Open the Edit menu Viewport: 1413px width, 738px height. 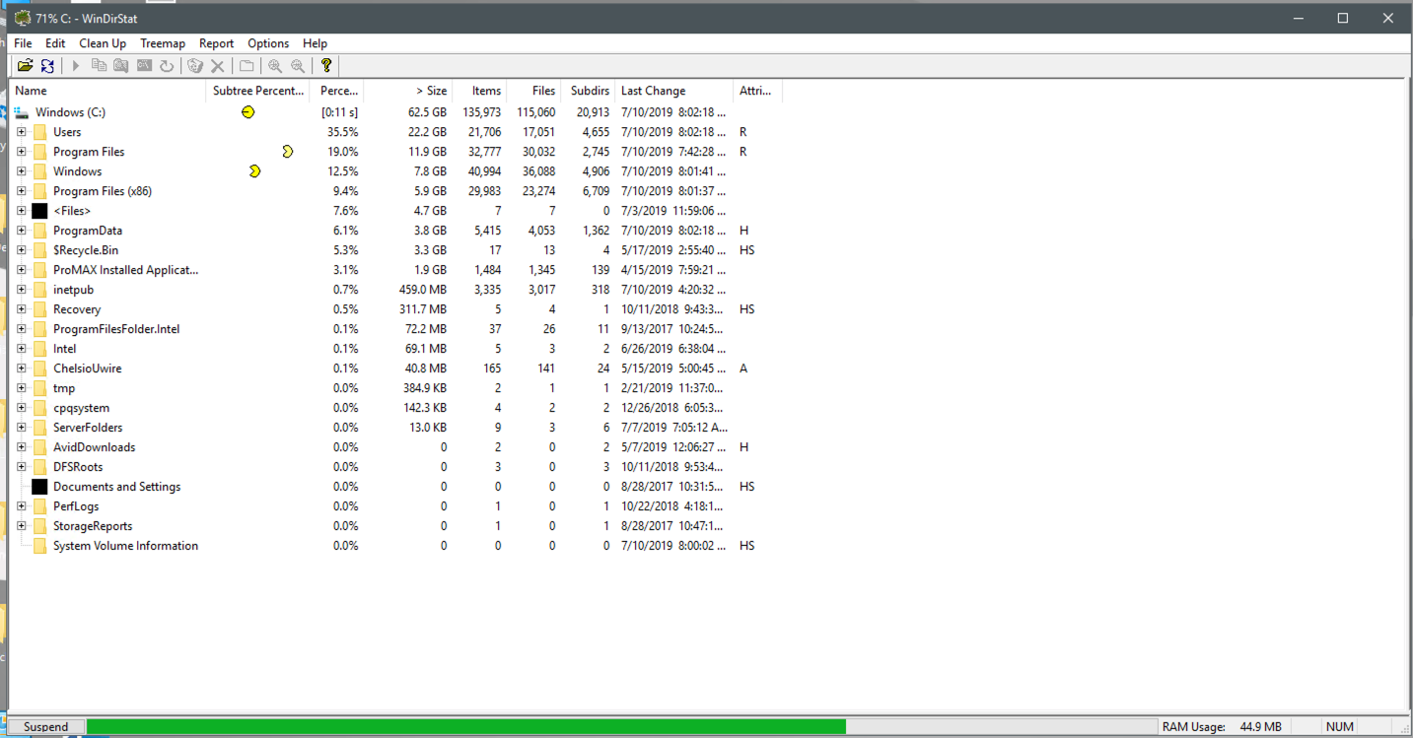[55, 43]
